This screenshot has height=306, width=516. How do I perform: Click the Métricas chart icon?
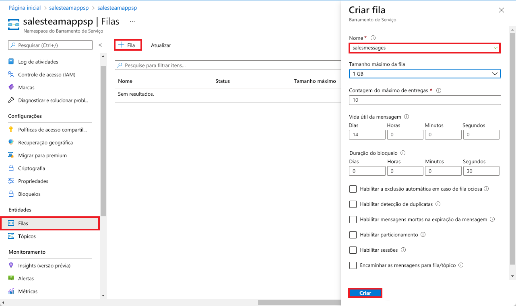point(11,291)
